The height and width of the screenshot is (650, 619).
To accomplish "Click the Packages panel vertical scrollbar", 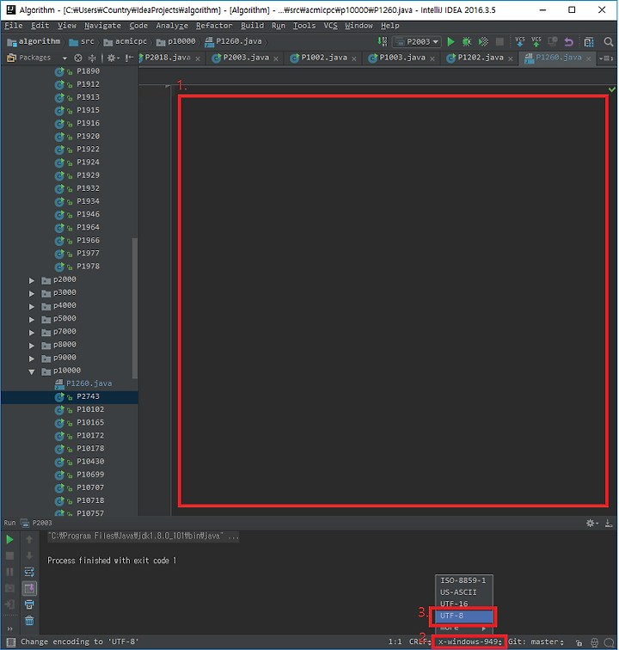I will point(135,308).
